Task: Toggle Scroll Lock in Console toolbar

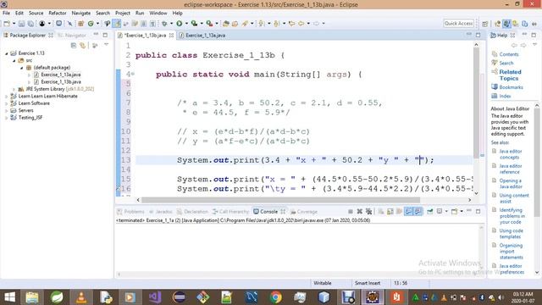Action: click(x=390, y=211)
